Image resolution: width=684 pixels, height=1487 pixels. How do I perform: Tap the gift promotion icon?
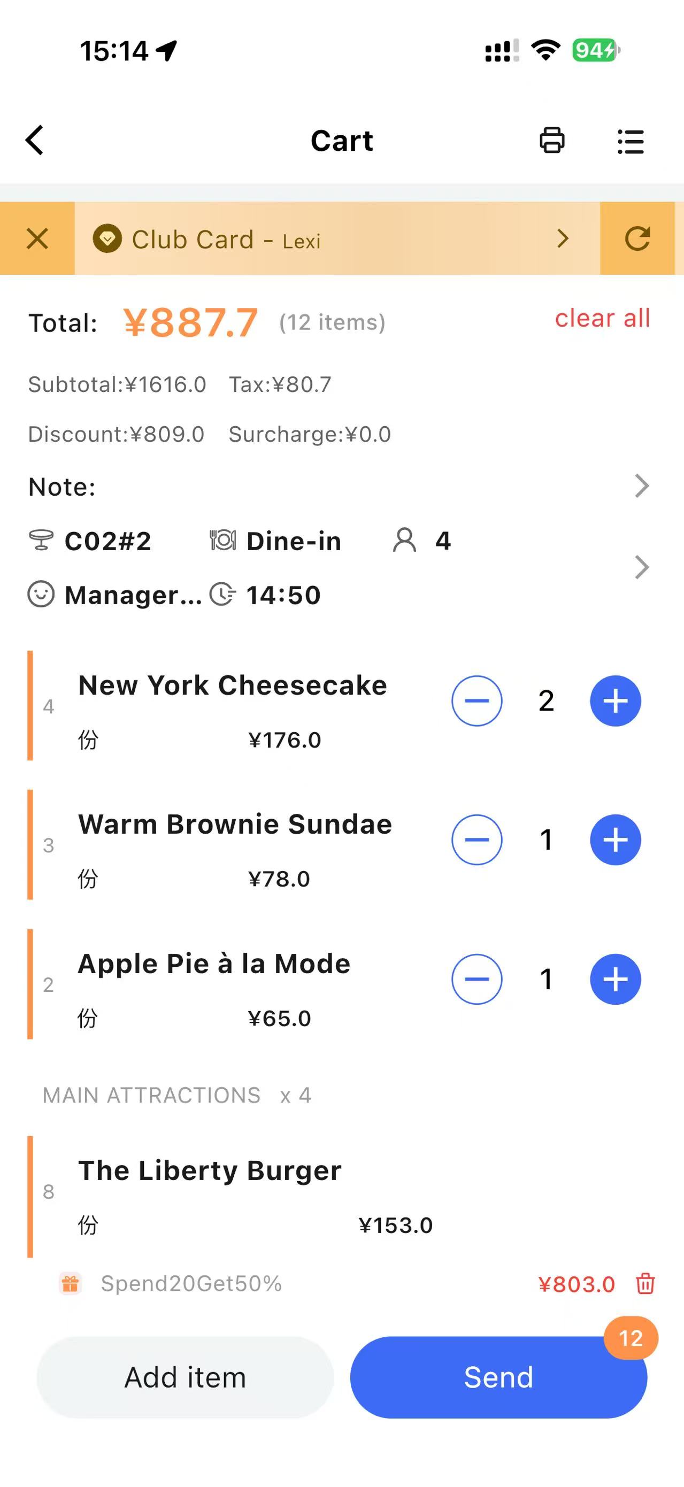point(71,1283)
